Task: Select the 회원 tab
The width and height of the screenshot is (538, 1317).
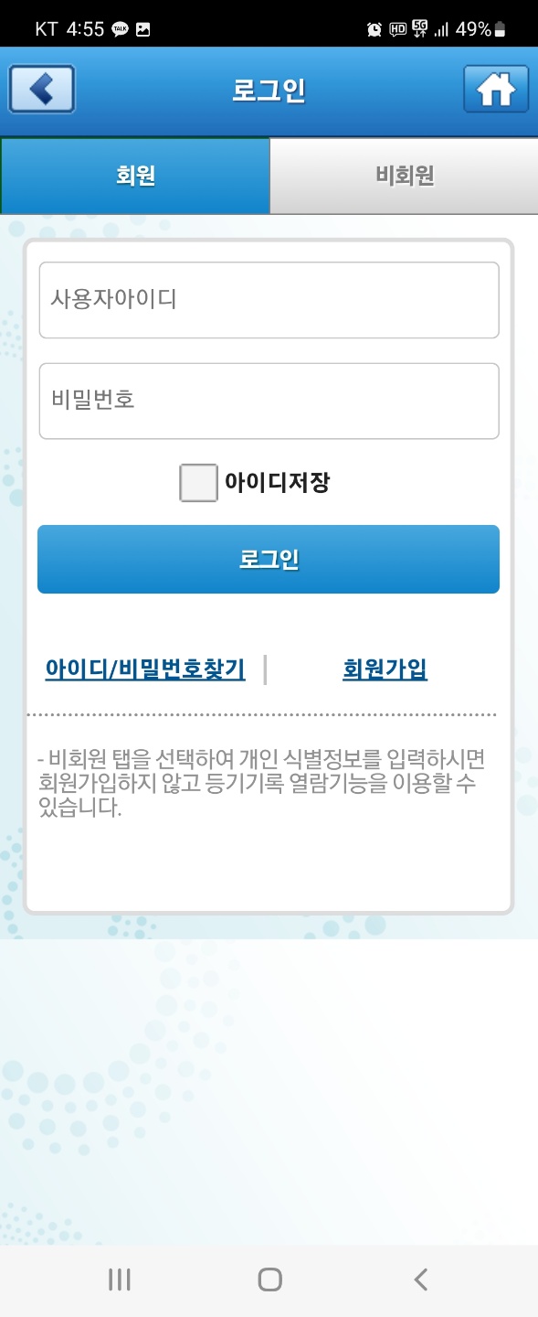Action: [x=135, y=176]
